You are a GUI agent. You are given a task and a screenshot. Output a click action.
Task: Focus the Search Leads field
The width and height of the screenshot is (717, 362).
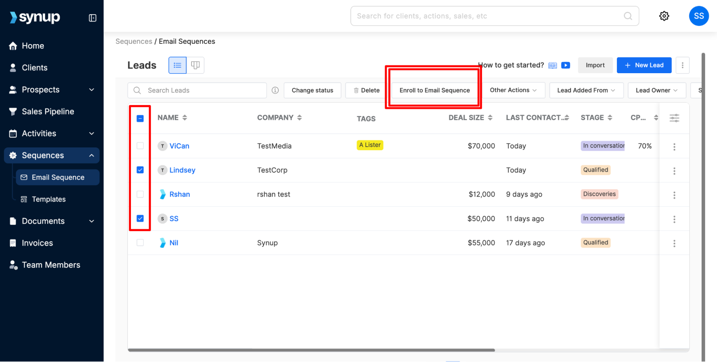coord(197,90)
